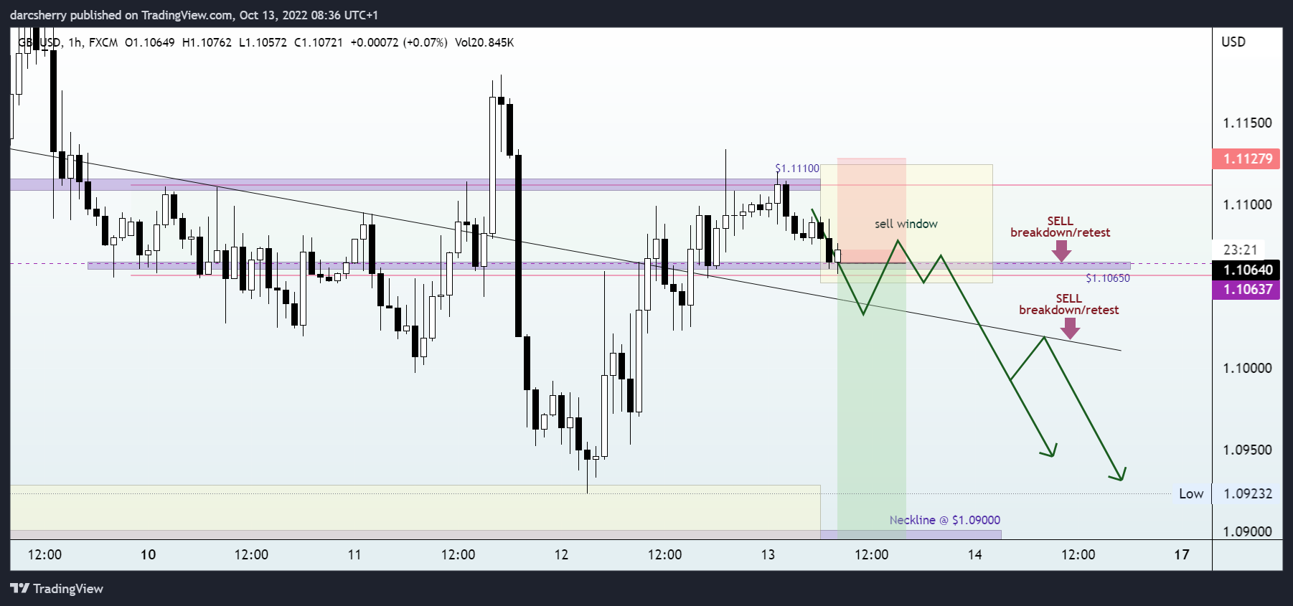Click the upper 'SELL breakdown/retest' annotation
The width and height of the screenshot is (1293, 606).
[x=1060, y=227]
